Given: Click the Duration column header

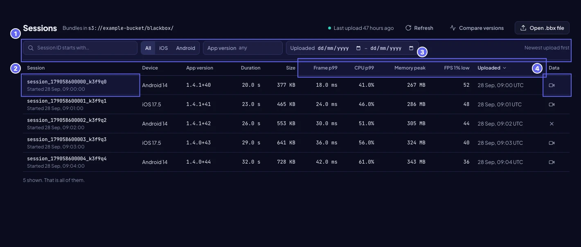Looking at the screenshot, I should click(x=250, y=68).
